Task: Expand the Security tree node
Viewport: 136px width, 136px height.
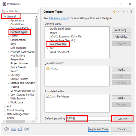Action: coord(8,75)
